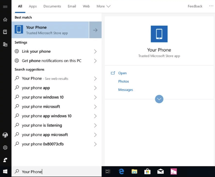Open Task View on the taskbar

(108, 171)
